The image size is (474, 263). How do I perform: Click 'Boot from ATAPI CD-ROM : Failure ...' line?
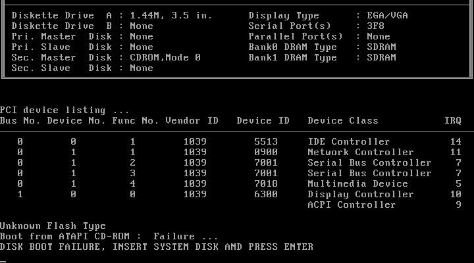click(109, 237)
